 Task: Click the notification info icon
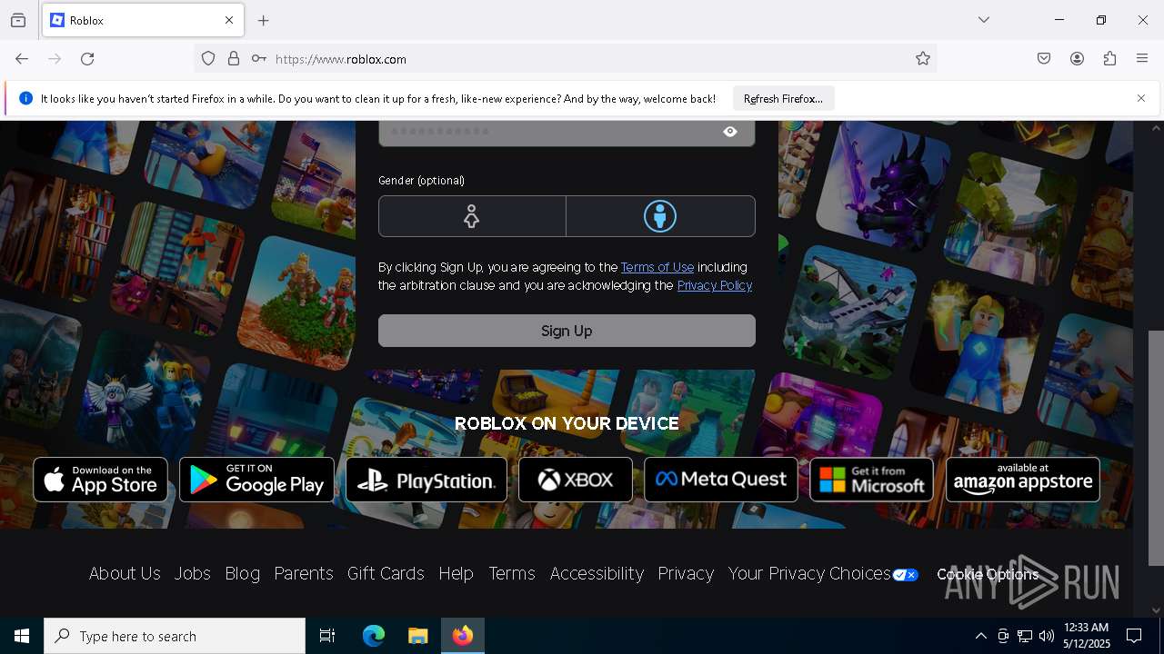25,98
